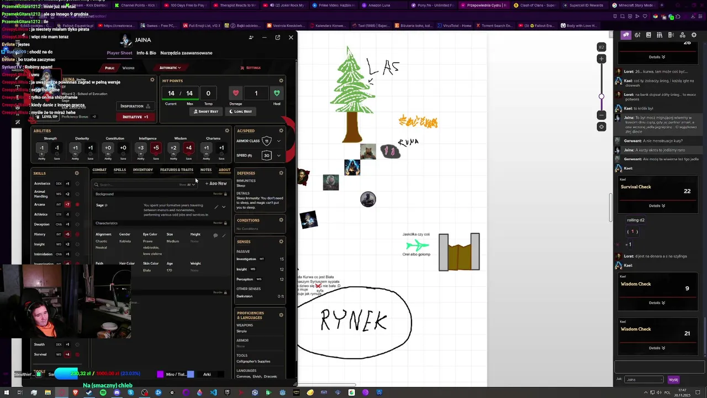Open Conditions section settings gear
Viewport: 707px width, 398px height.
pos(281,220)
